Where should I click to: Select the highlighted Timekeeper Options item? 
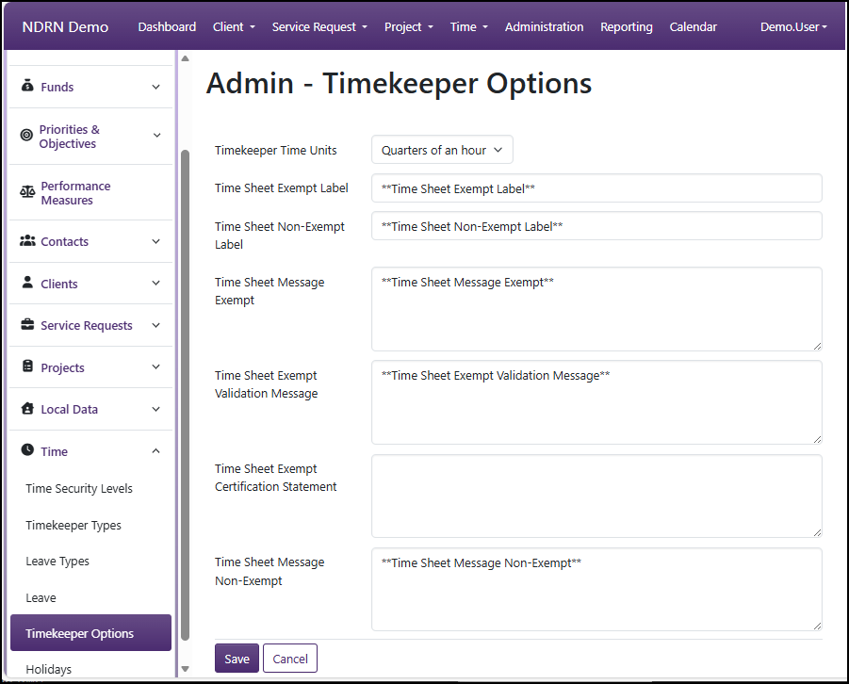[91, 632]
